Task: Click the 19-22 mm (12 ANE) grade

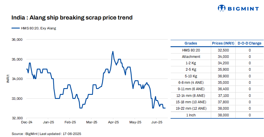Action: 191,108
